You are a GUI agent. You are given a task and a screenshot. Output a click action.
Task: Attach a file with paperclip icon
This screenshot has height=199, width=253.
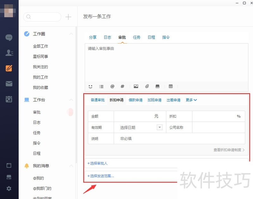click(147, 86)
